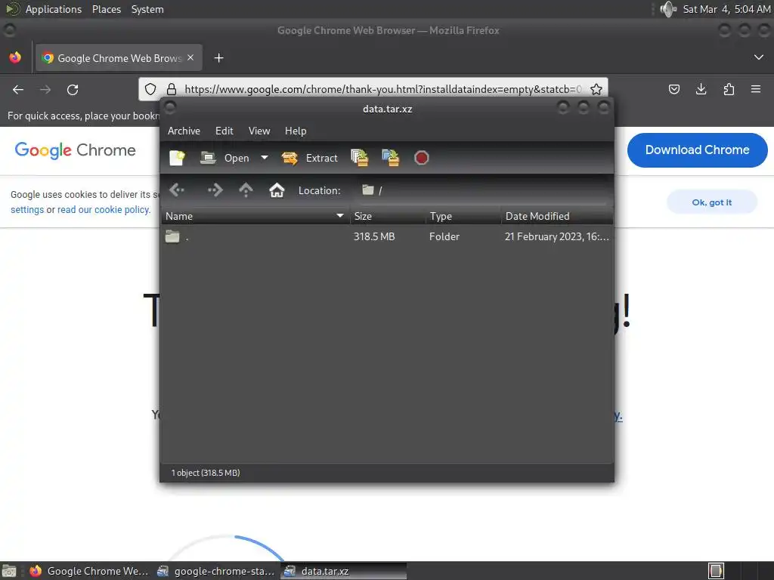Close the Google Chrome Web Browser tab

(190, 57)
